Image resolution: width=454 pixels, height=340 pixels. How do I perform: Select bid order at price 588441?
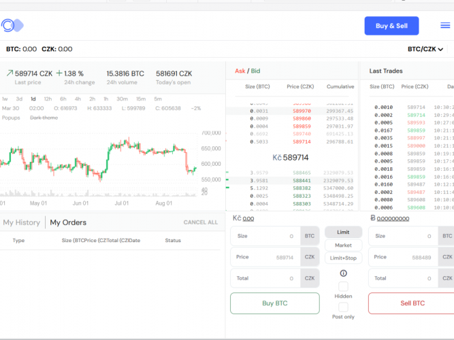(x=292, y=181)
